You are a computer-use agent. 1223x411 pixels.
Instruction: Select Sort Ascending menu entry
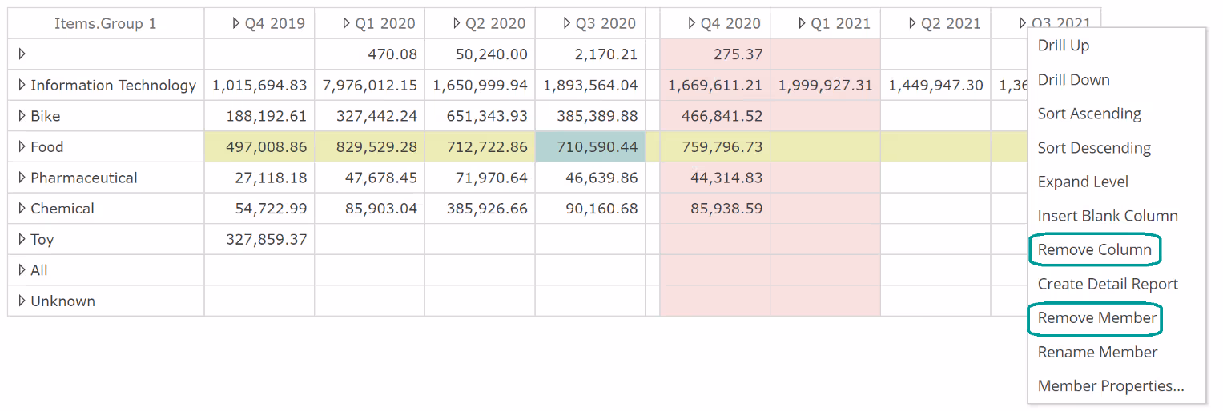1089,114
